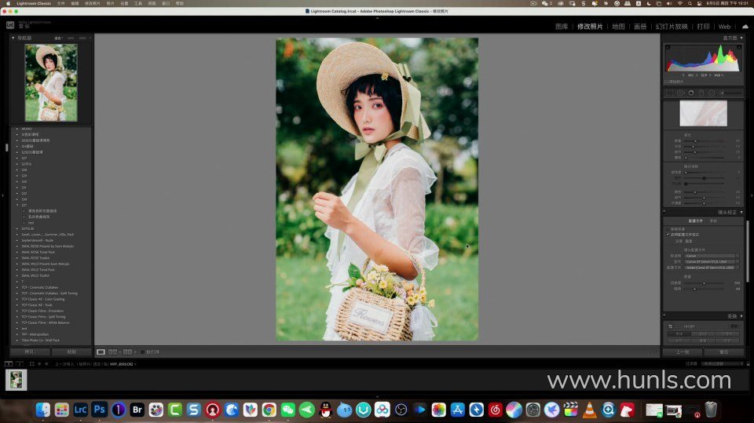This screenshot has height=423, width=754.
Task: Collapse the 直方图 histogram panel
Action: (741, 38)
